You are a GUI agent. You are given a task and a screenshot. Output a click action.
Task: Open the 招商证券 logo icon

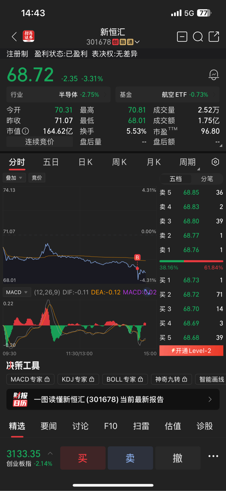(x=29, y=36)
